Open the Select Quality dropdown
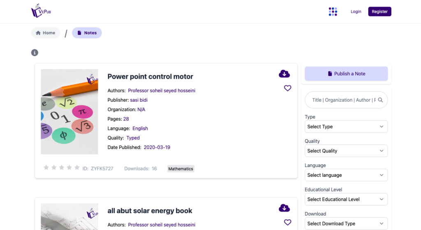The image size is (421, 230). coord(346,151)
